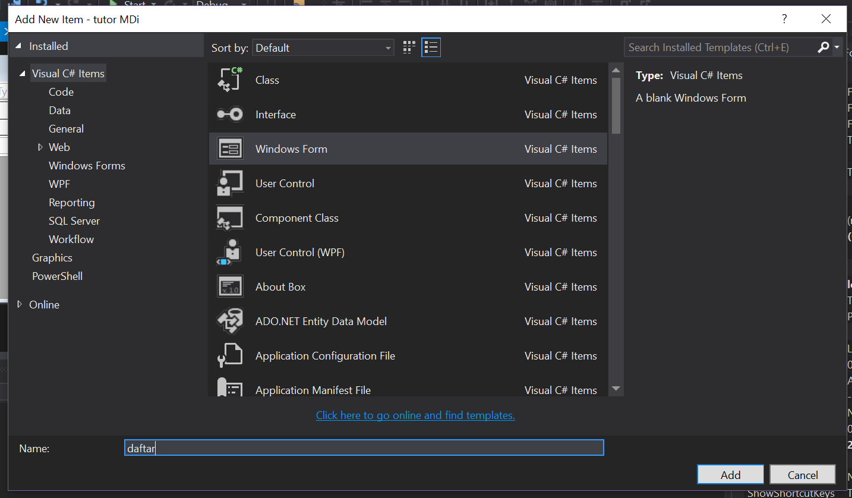Select the Data category
This screenshot has height=498, width=852.
click(x=59, y=110)
